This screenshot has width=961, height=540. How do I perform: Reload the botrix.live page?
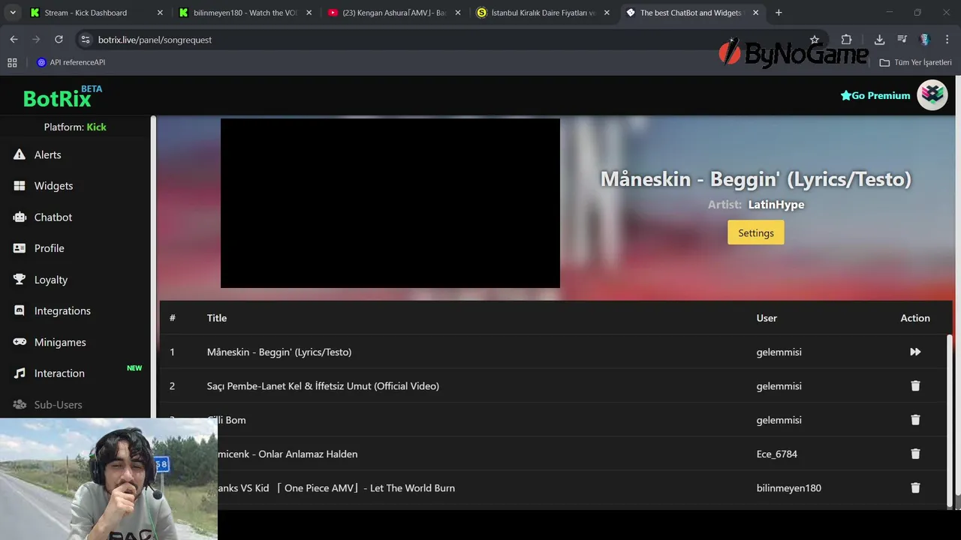(x=59, y=40)
